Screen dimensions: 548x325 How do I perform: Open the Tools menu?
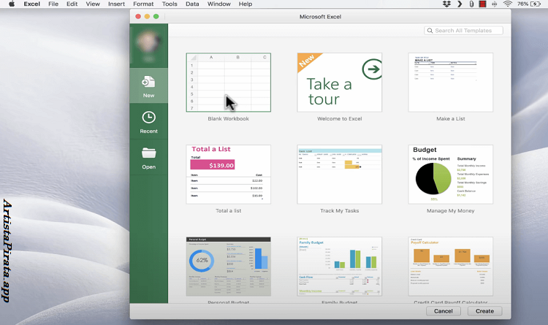(170, 4)
